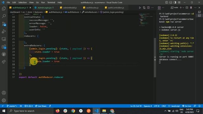
Task: Select the first terminal in side list
Action: pos(200,12)
